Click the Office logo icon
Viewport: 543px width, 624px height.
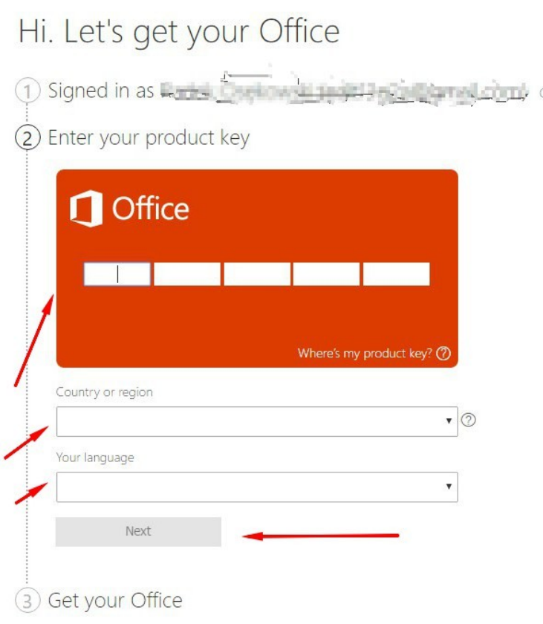coord(85,209)
